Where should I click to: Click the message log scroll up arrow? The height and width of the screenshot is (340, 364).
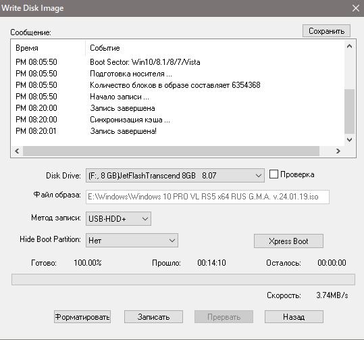349,46
